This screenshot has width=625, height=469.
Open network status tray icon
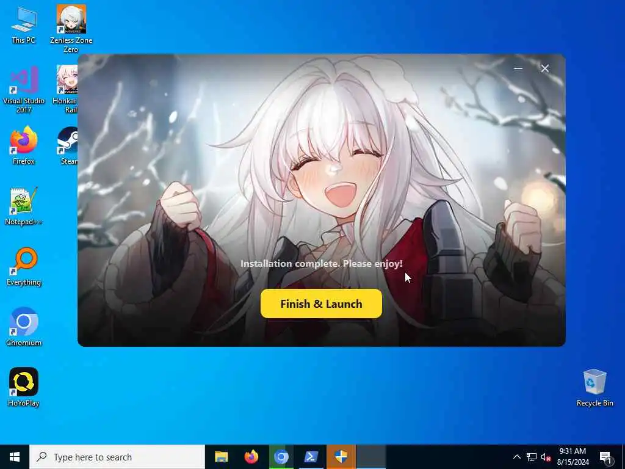(532, 457)
